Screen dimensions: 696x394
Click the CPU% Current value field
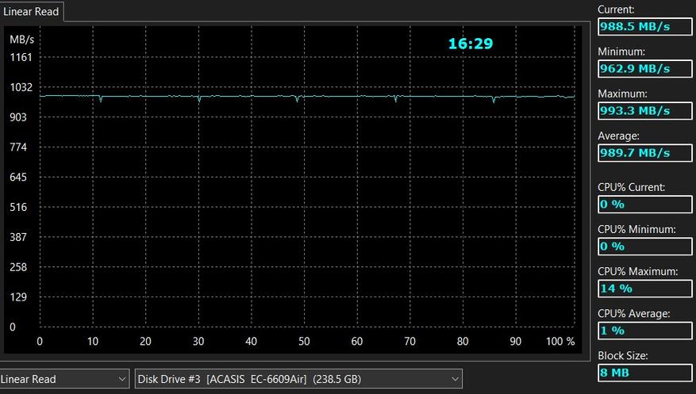(x=645, y=205)
